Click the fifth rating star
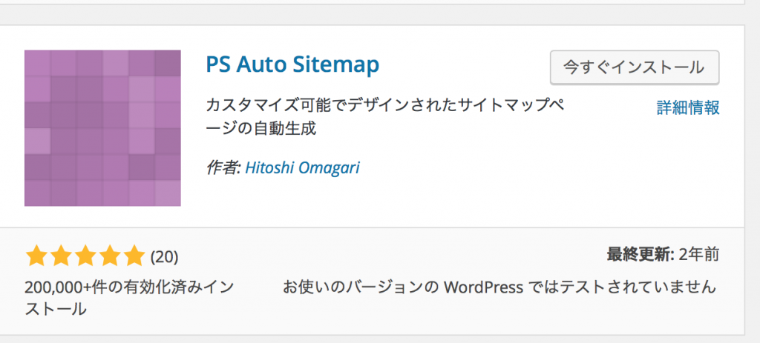The width and height of the screenshot is (760, 343). [134, 257]
